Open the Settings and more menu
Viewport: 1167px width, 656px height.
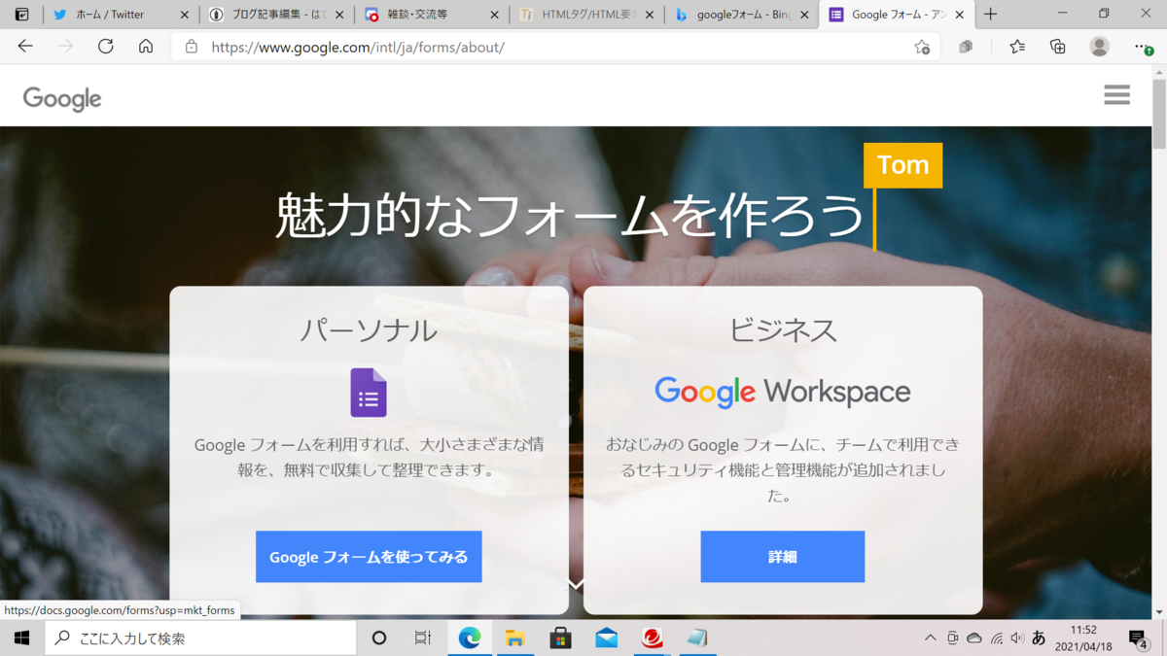pos(1142,46)
